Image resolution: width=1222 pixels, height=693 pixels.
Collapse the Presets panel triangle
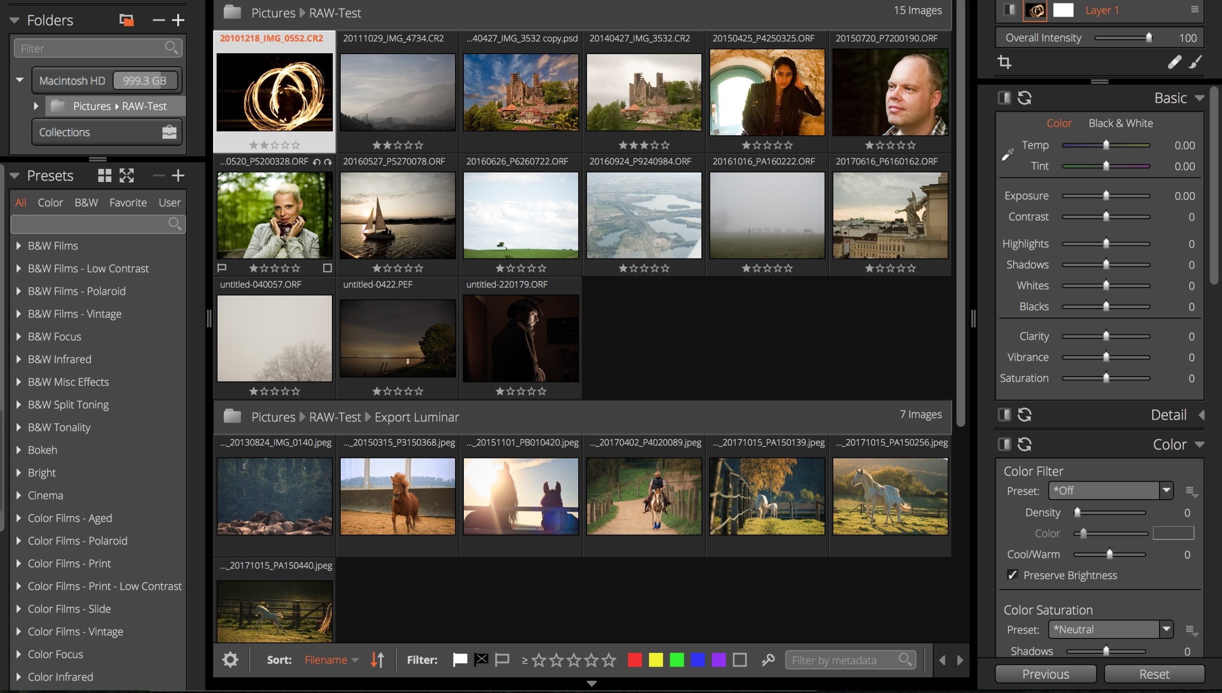(x=14, y=176)
